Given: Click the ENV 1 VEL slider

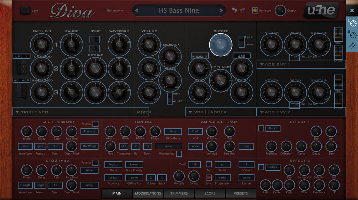Looking at the screenshot, I should point(338,34).
